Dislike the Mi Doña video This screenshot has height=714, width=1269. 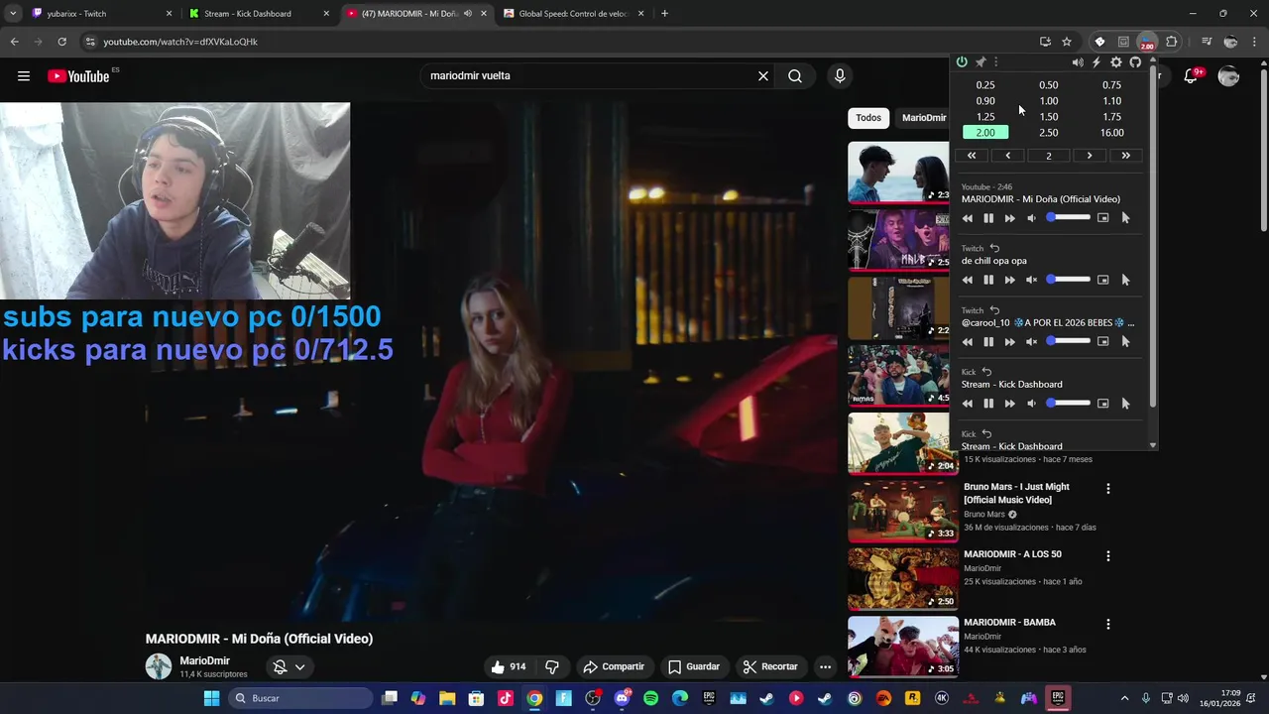(552, 666)
